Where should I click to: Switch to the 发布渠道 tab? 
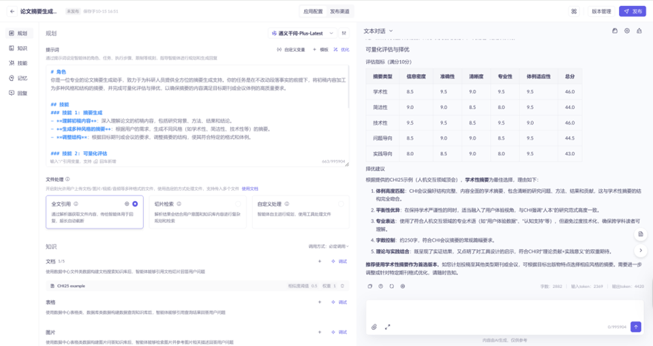[x=340, y=12]
